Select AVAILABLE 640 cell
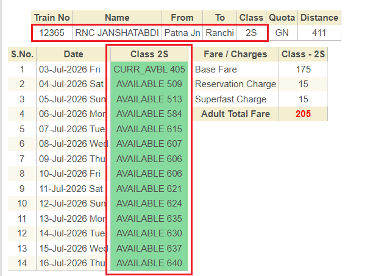Screen dimensions: 373x276 149,263
